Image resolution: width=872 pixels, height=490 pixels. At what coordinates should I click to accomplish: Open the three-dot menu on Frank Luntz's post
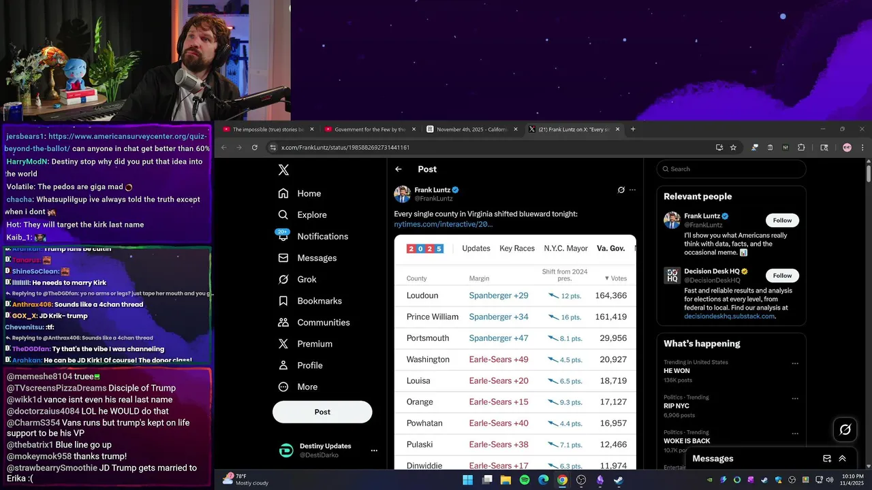(632, 190)
